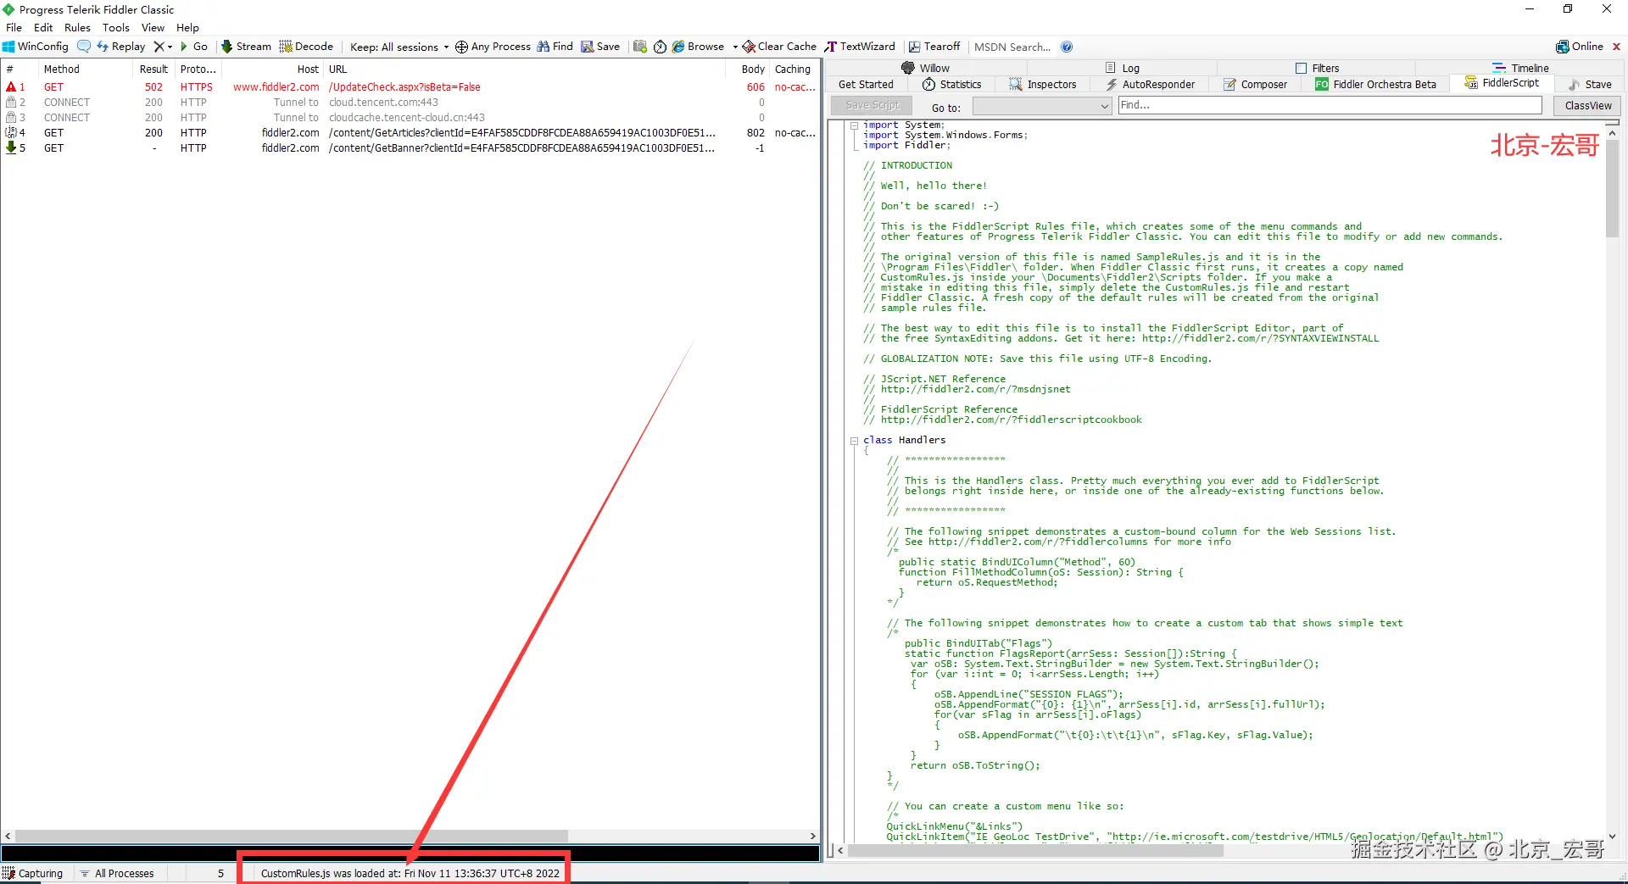Click the comment speech bubble icon
The height and width of the screenshot is (884, 1628).
point(83,47)
